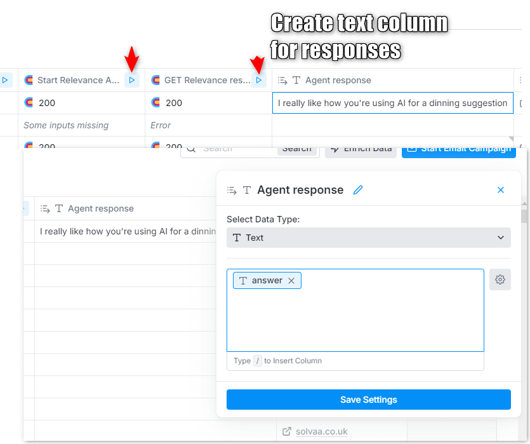The width and height of the screenshot is (530, 444).
Task: Click the link icon beside solvaa.co.uk
Action: tap(286, 432)
